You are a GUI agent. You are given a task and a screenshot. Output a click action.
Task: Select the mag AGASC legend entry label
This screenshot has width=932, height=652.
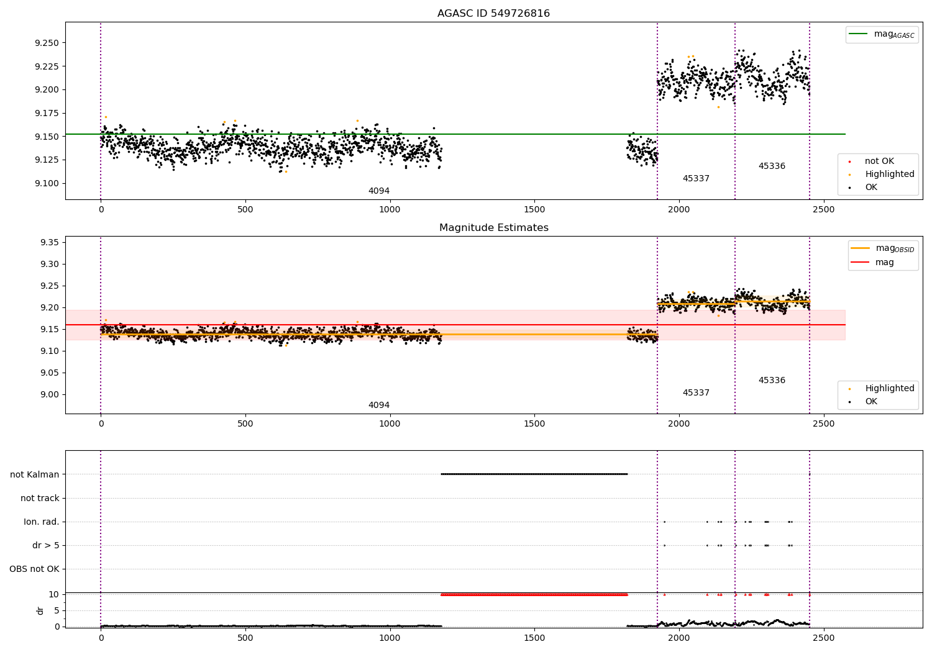pos(894,34)
